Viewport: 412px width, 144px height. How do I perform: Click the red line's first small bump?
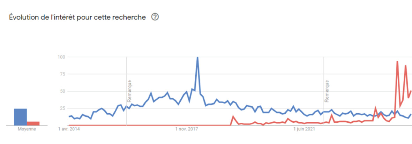[x=233, y=116]
